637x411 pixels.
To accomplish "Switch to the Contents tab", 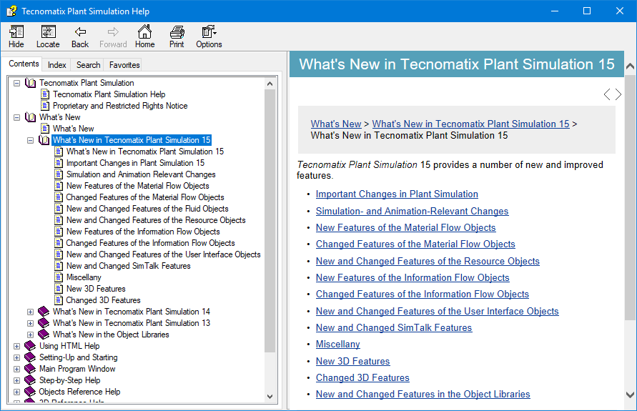I will [x=24, y=64].
